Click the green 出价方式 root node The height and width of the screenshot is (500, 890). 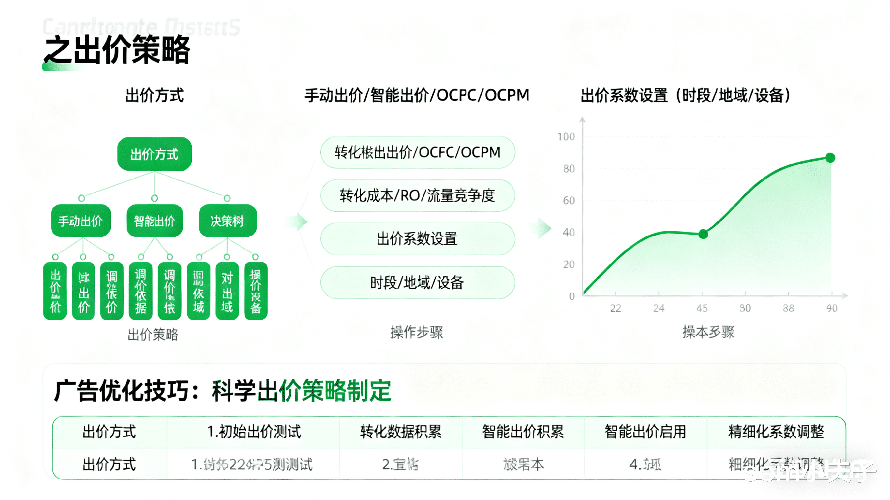coord(155,154)
